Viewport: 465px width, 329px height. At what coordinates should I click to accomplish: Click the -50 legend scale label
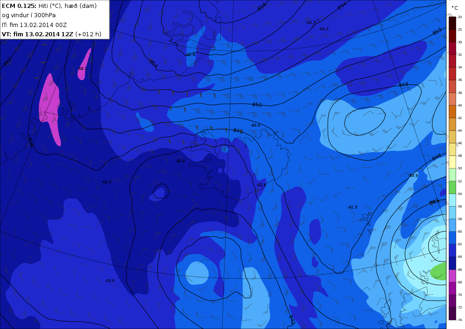coord(459,168)
